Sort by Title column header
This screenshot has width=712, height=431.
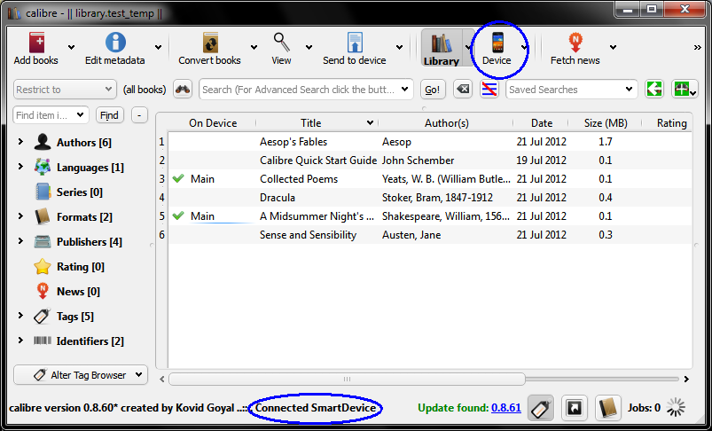click(x=317, y=123)
